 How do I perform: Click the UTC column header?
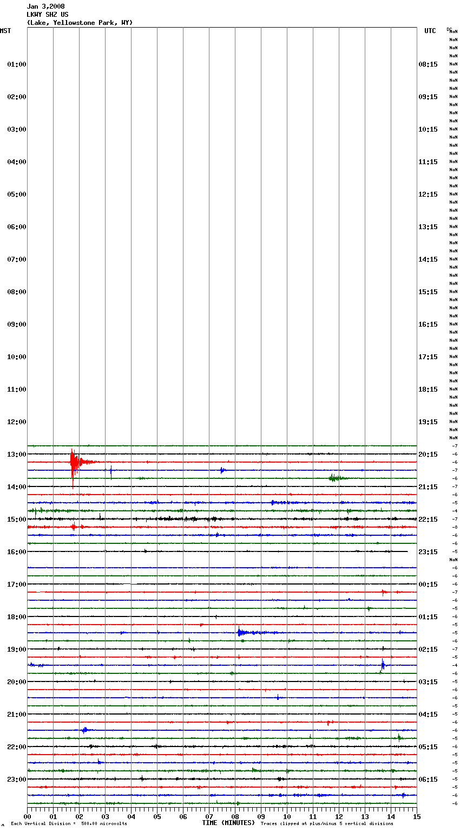coord(430,31)
